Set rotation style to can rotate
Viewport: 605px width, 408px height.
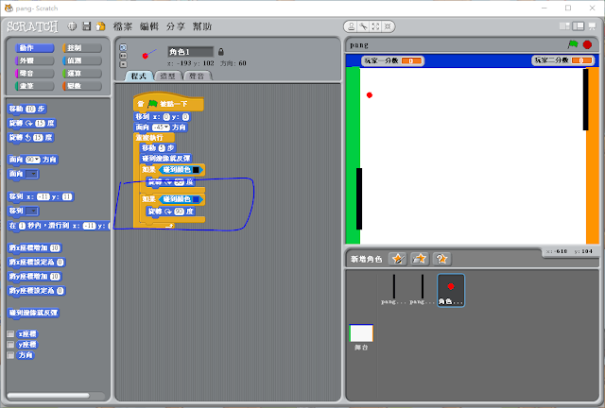[123, 47]
